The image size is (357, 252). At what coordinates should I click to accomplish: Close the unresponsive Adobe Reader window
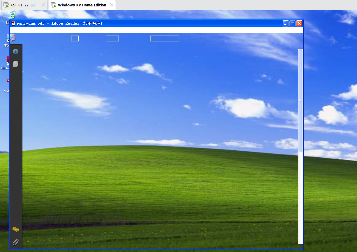[x=299, y=24]
